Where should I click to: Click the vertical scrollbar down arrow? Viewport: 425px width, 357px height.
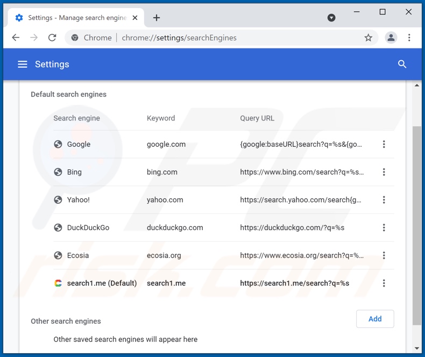tap(417, 348)
